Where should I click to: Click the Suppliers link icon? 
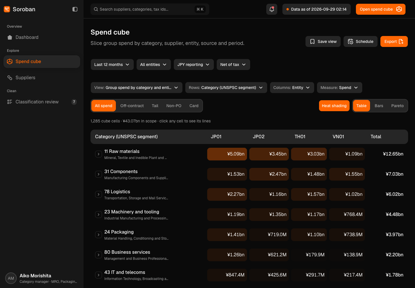[10, 78]
